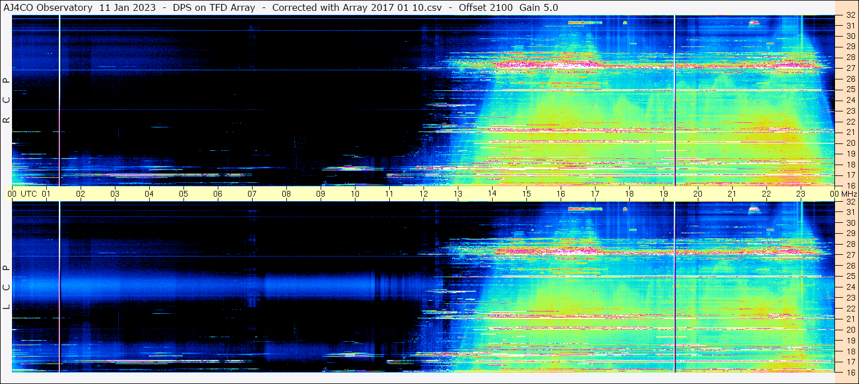859x384 pixels.
Task: Click the 20 MHz label on the upper RCP scale
Action: [x=850, y=143]
